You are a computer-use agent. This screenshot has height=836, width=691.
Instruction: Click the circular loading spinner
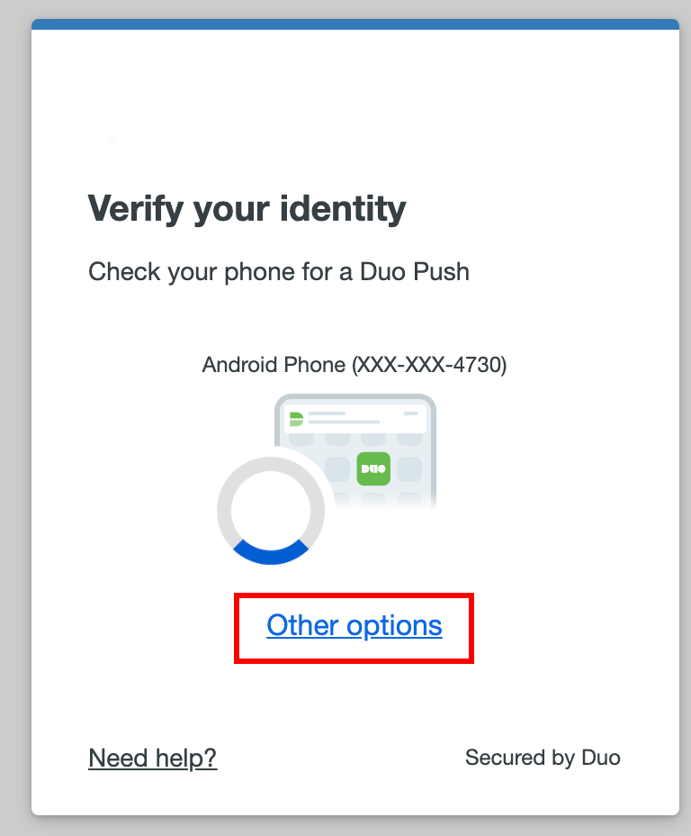tap(270, 511)
